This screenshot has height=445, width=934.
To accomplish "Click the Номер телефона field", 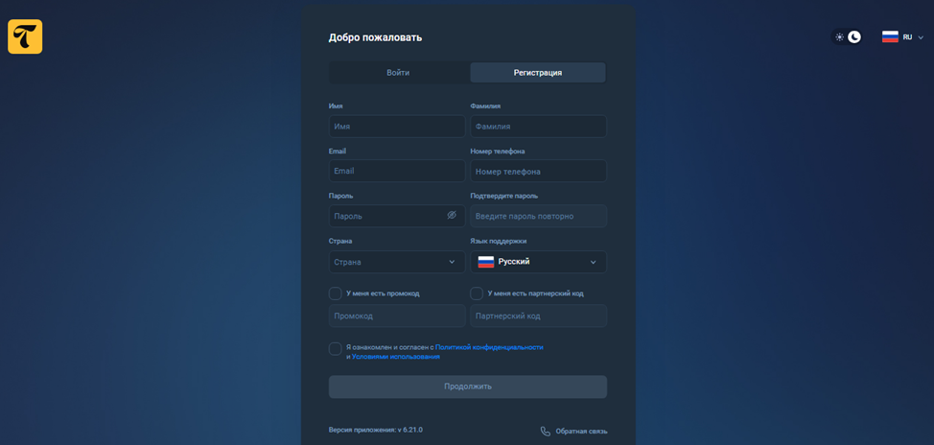I will point(538,171).
